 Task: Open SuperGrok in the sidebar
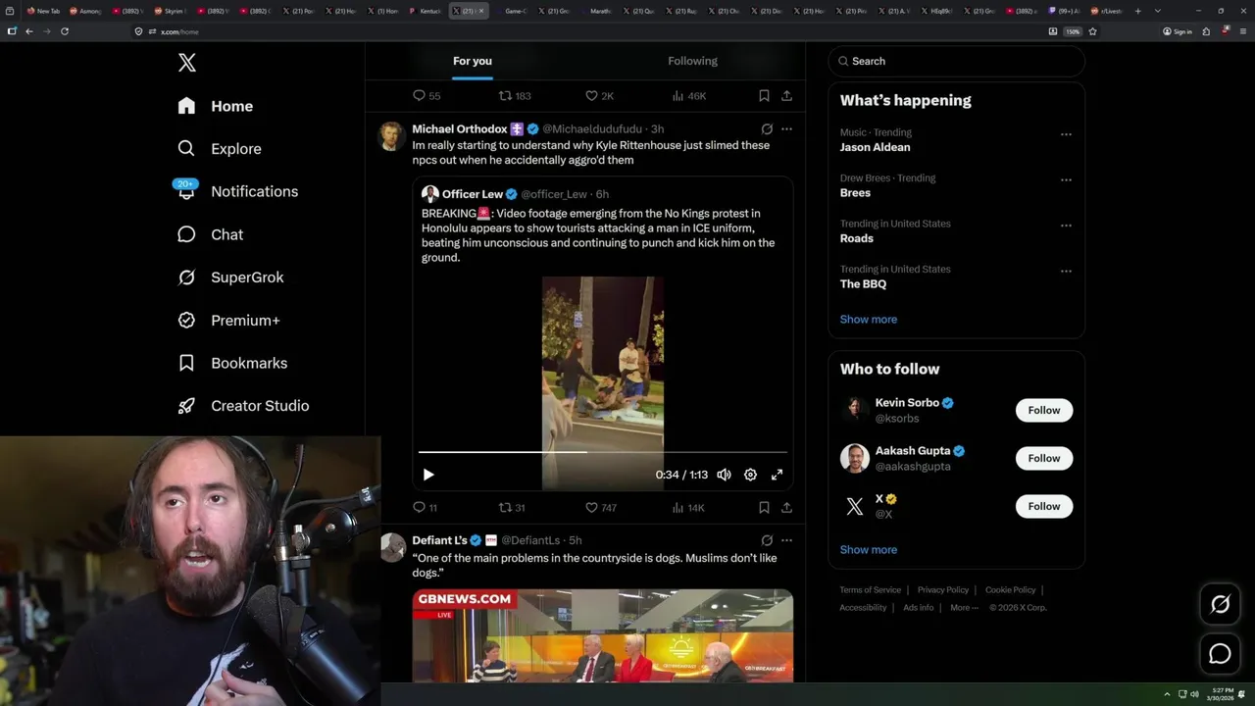point(231,277)
